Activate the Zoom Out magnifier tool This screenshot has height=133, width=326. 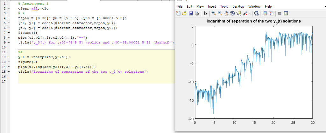pos(219,13)
